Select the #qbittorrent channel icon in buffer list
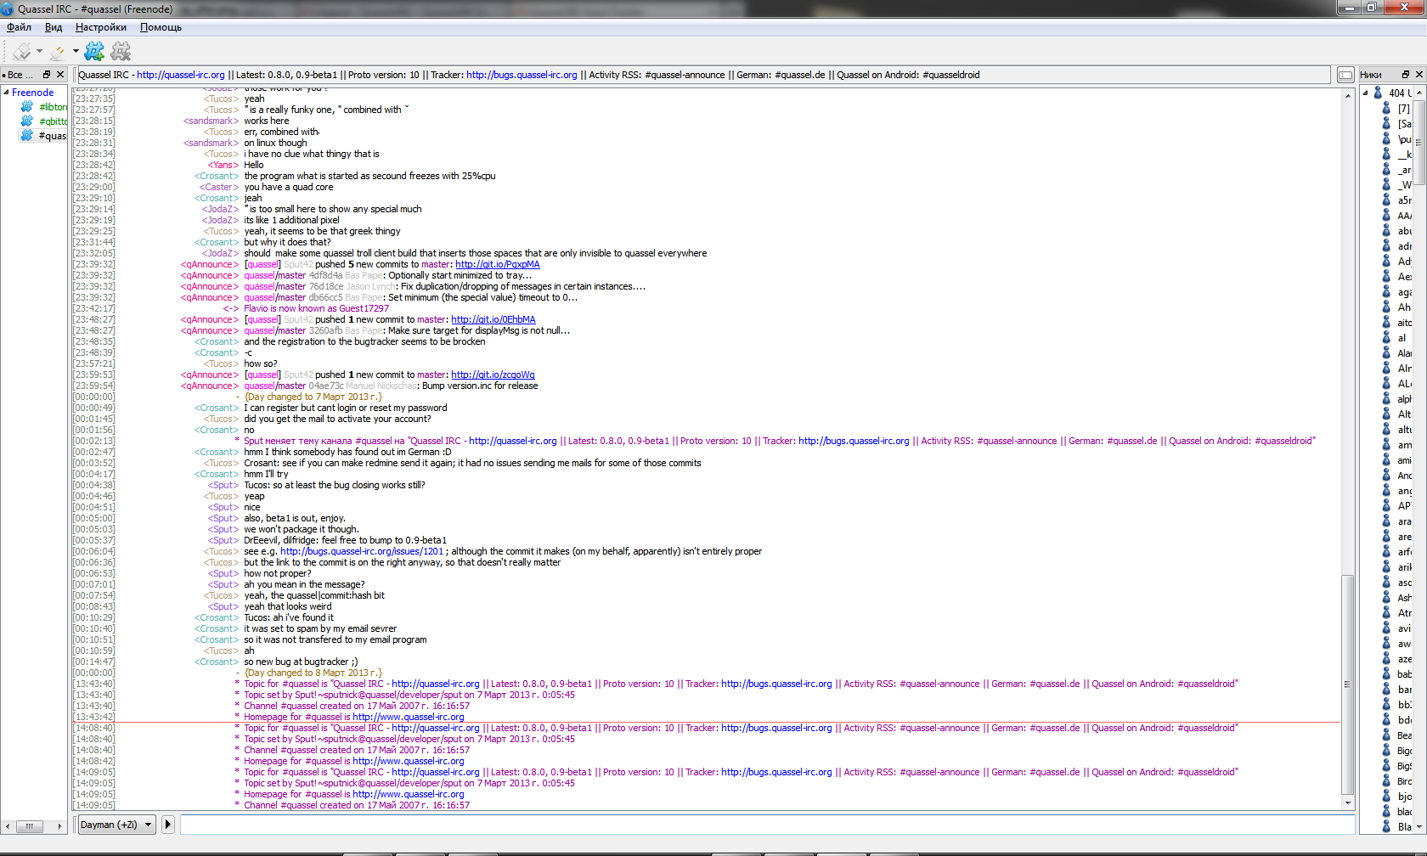The width and height of the screenshot is (1427, 856). 27,121
